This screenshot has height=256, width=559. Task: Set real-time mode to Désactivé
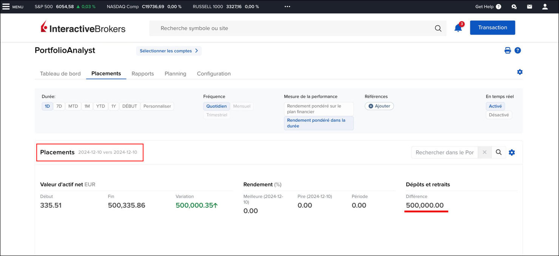(499, 115)
